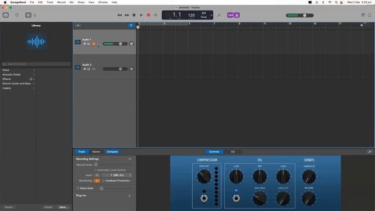The height and width of the screenshot is (211, 375).
Task: Mute the Audio 2 track
Action: 84,69
